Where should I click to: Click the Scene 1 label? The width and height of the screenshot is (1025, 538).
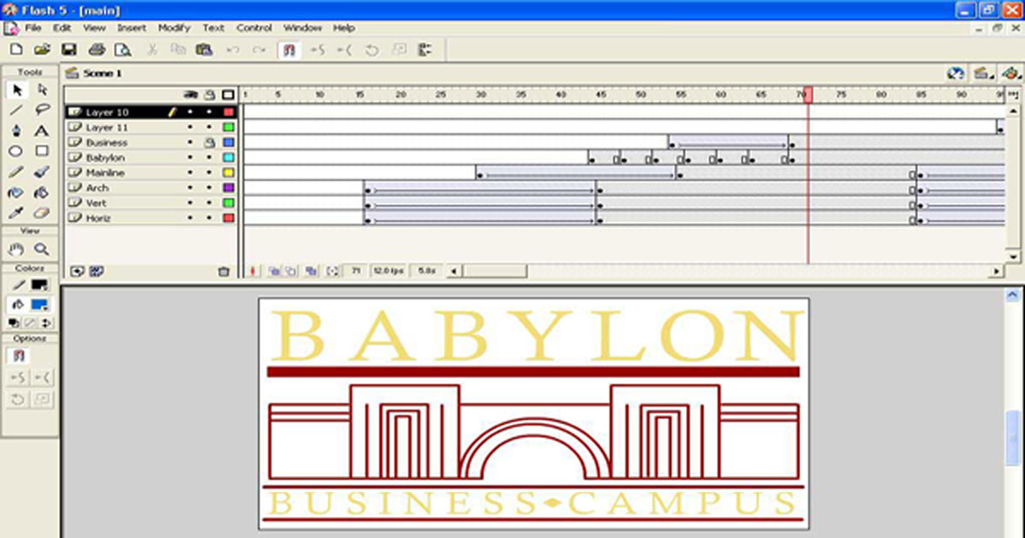[x=102, y=73]
